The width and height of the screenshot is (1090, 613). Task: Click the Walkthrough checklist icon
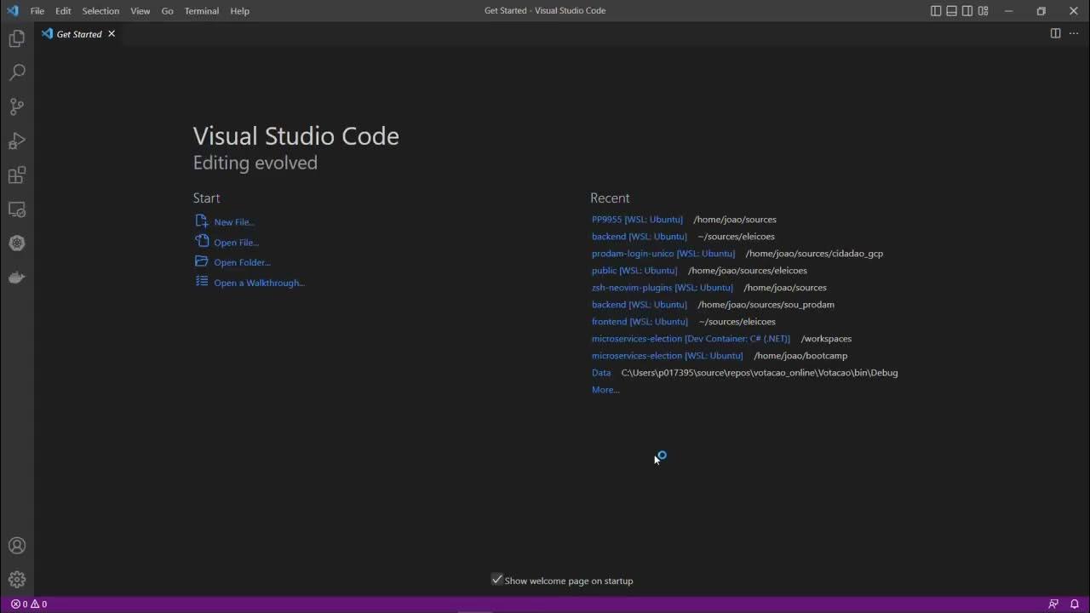tap(202, 282)
